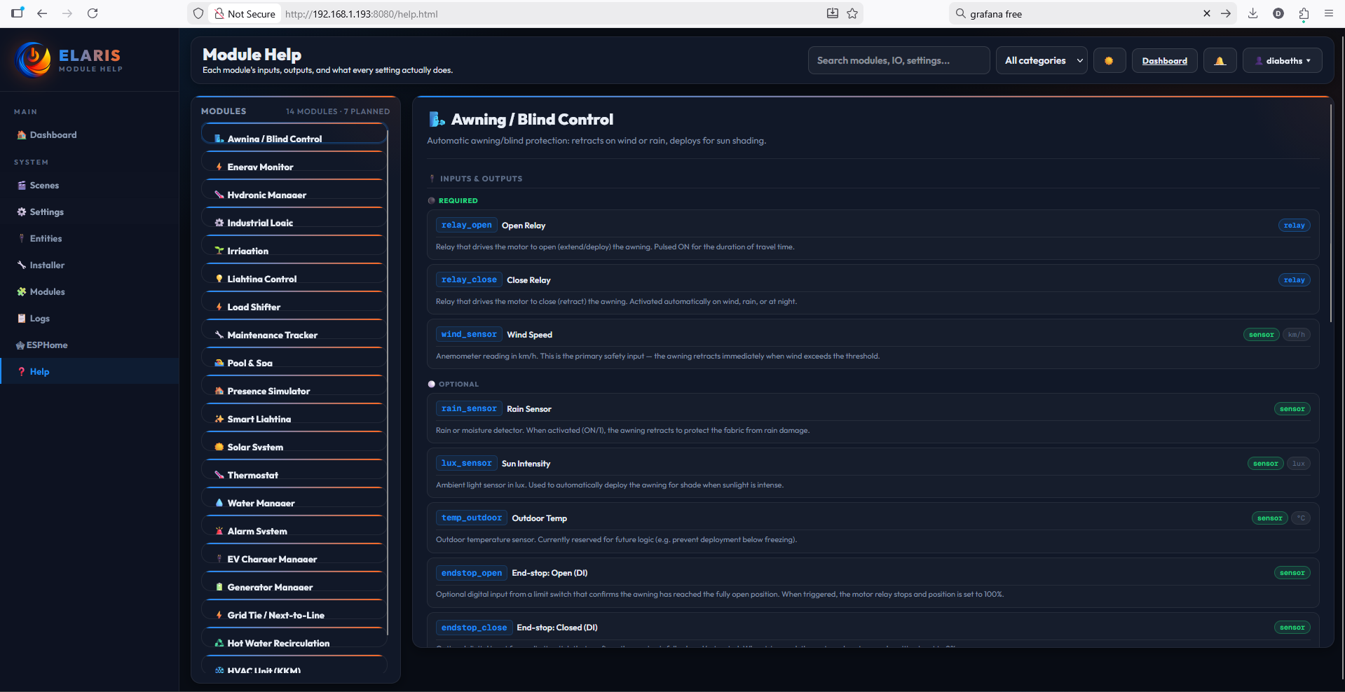Type in the search modules field
The width and height of the screenshot is (1345, 692).
898,61
